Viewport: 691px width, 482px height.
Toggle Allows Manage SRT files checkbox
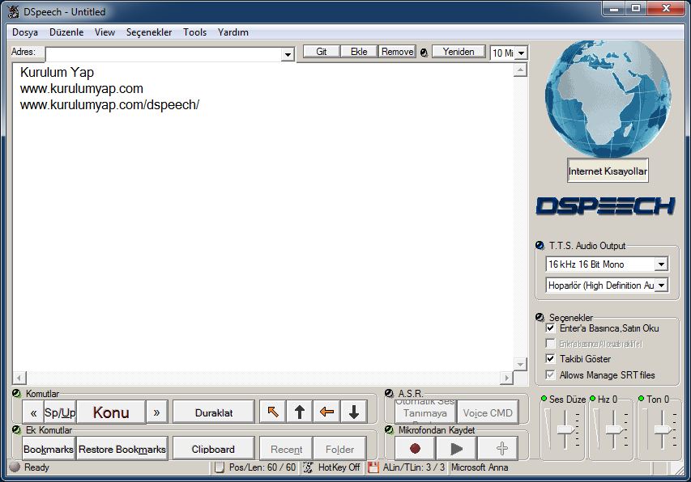point(551,375)
